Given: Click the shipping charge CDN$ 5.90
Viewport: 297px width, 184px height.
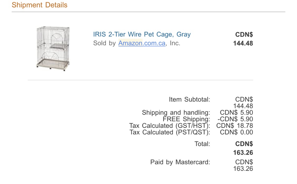Looking at the screenshot, I should tap(236, 113).
